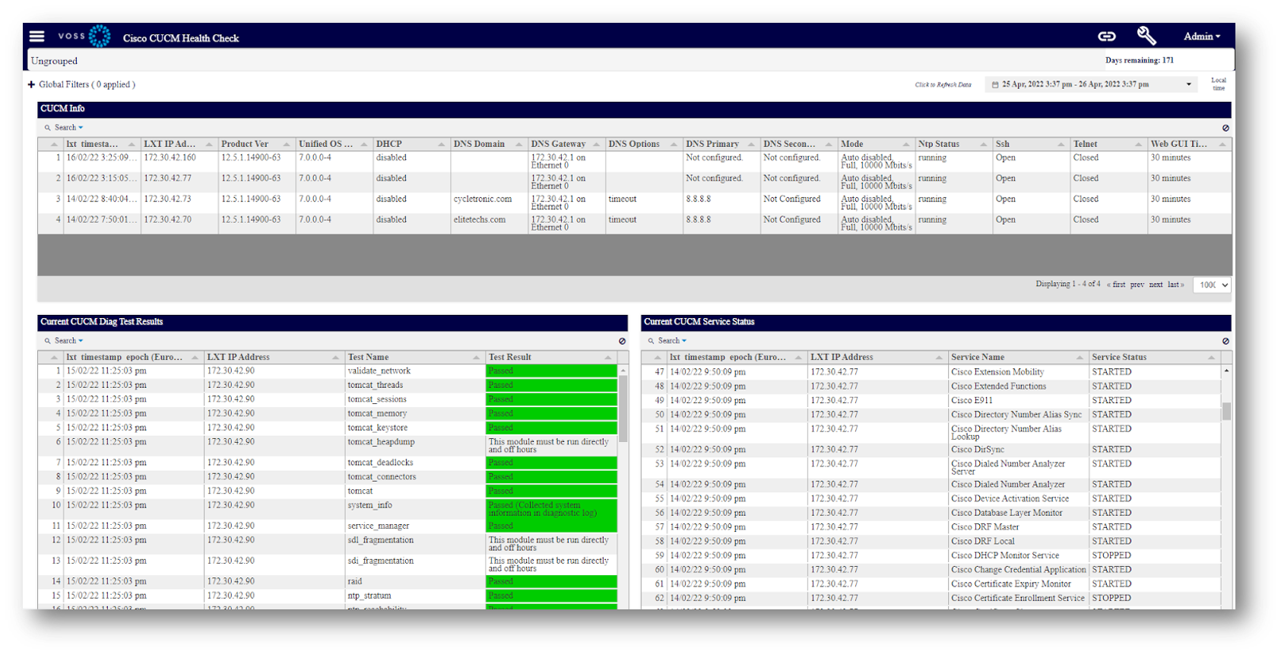The image size is (1281, 655).
Task: Sort Diag Results by Test Name
Action: pos(414,357)
